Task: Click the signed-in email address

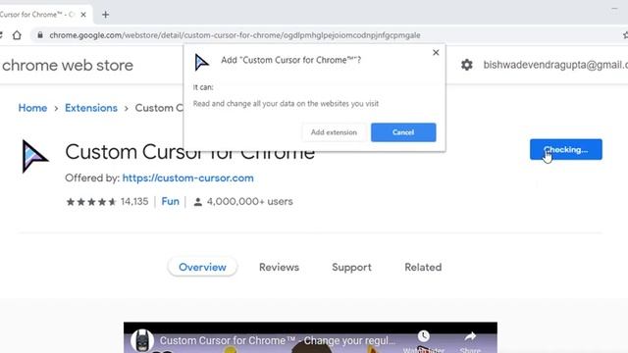Action: point(555,65)
